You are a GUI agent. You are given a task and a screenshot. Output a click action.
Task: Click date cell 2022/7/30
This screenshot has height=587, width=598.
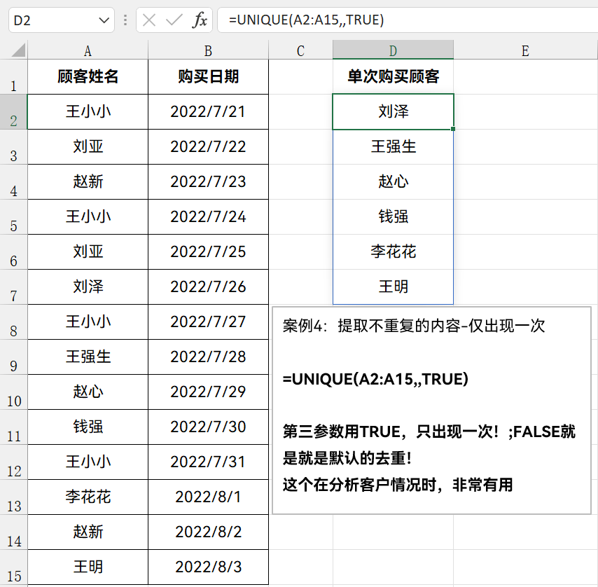[x=208, y=427]
